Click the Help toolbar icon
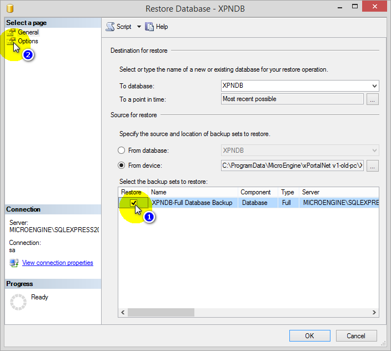This screenshot has width=391, height=351. pos(149,27)
